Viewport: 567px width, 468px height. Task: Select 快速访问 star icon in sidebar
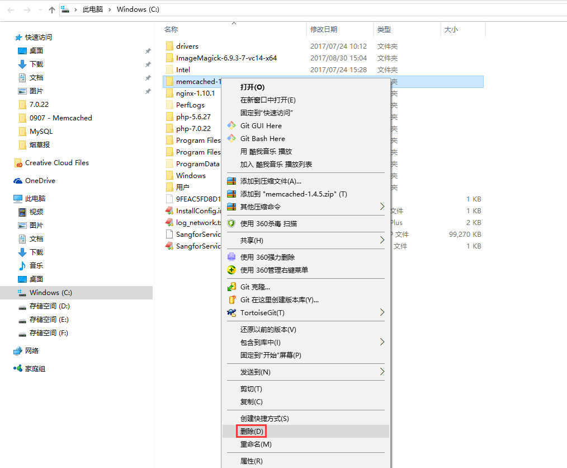click(18, 38)
